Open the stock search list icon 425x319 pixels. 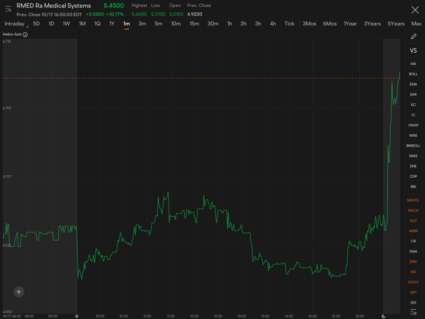pos(8,9)
